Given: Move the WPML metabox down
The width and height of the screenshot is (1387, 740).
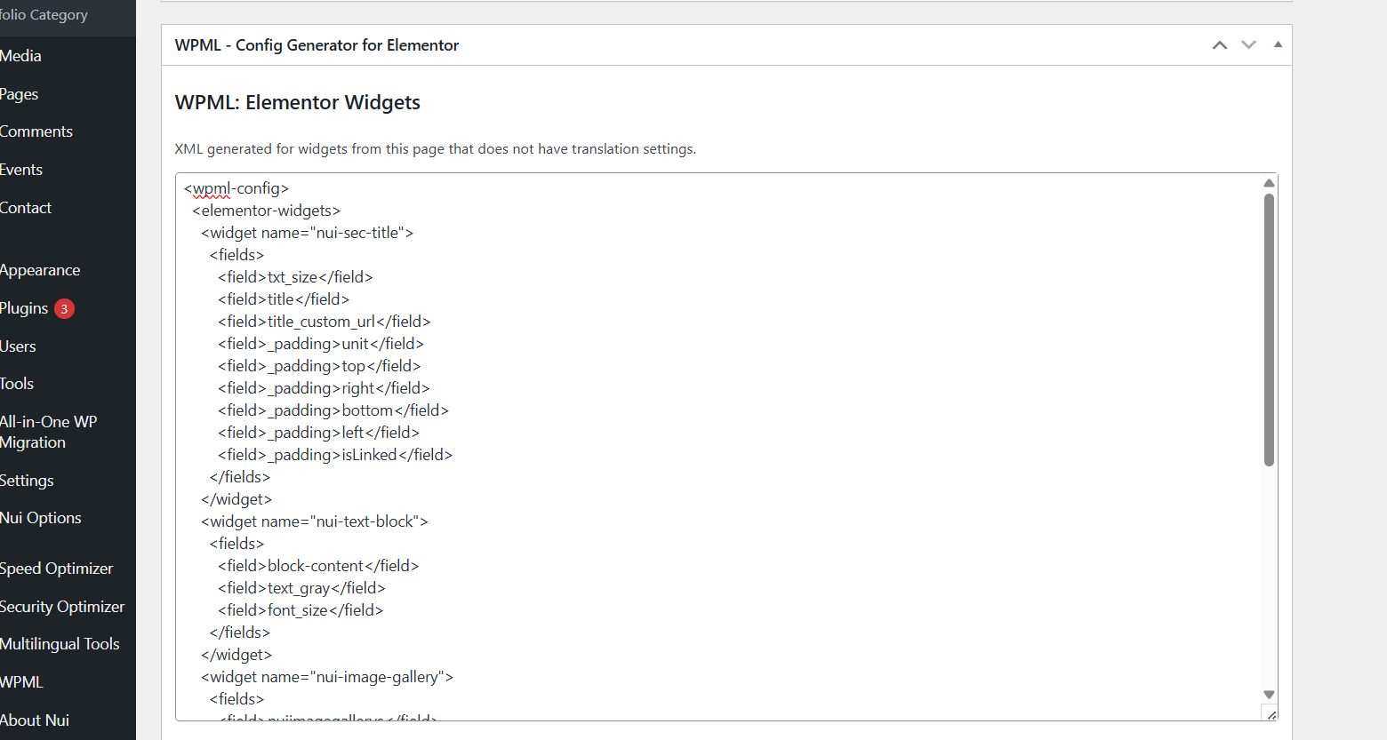Looking at the screenshot, I should [x=1248, y=45].
